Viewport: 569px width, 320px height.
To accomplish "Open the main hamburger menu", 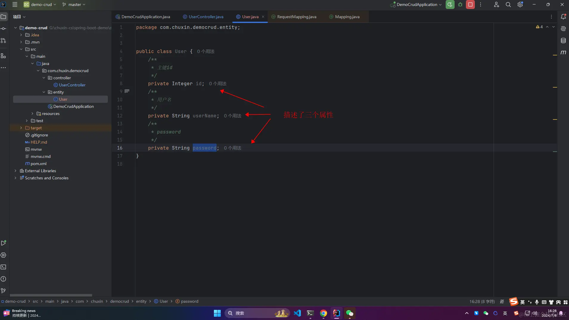I will click(15, 4).
